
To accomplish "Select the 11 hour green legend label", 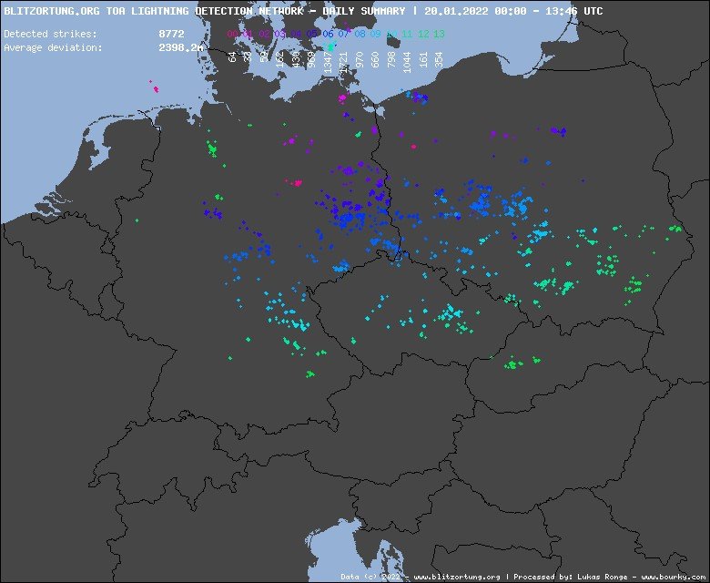I will pyautogui.click(x=407, y=34).
